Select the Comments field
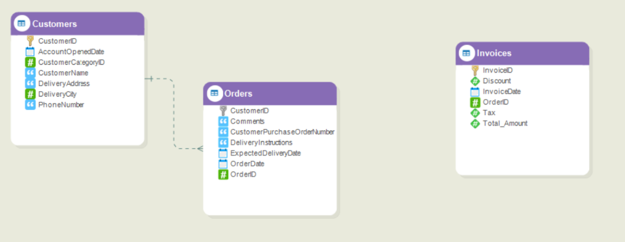The width and height of the screenshot is (625, 242). (247, 121)
